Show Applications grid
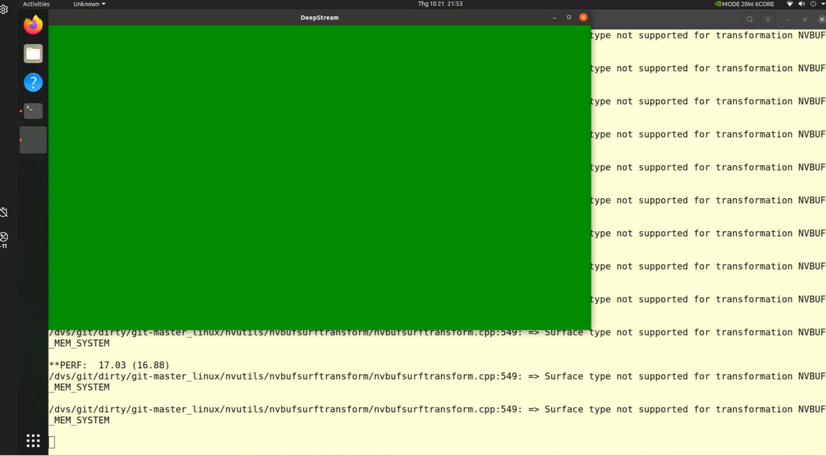This screenshot has width=826, height=456. click(33, 441)
